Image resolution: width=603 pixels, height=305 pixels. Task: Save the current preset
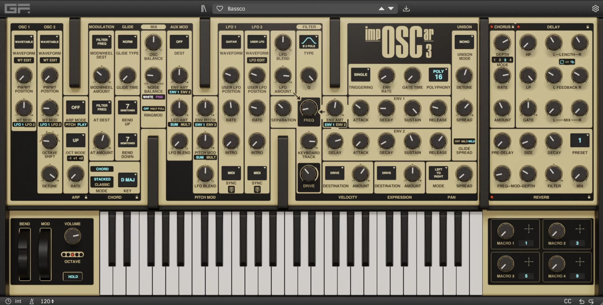click(406, 9)
